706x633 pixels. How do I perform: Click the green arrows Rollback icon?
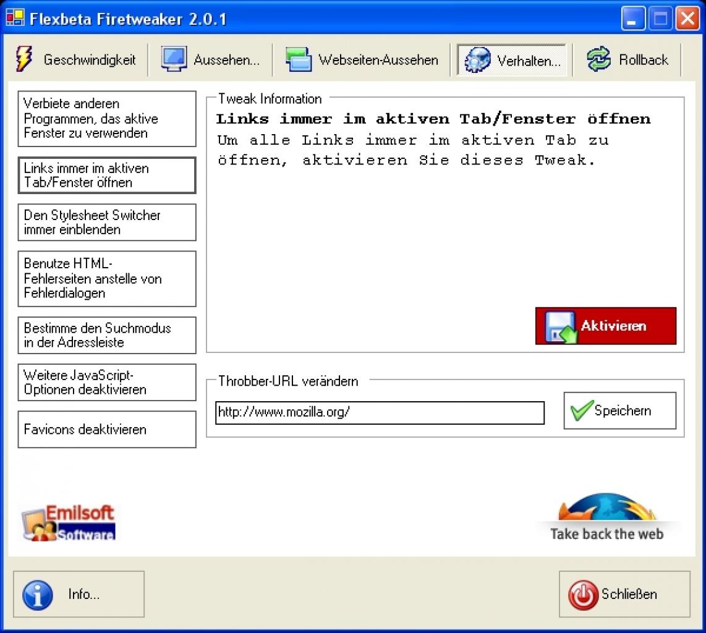599,59
